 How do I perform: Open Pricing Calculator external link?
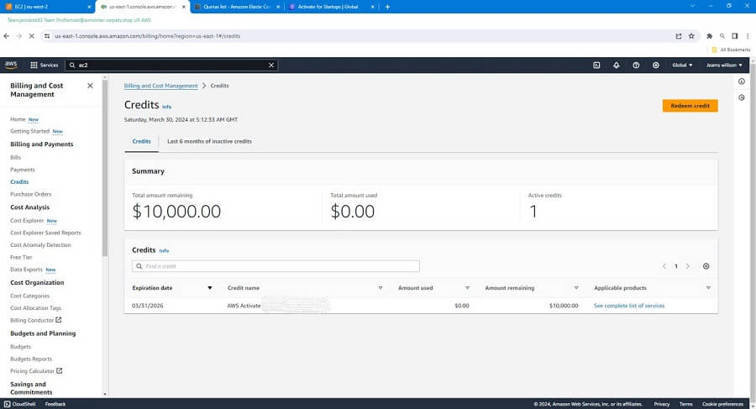tap(36, 371)
